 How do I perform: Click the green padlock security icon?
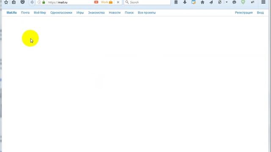(x=44, y=2)
